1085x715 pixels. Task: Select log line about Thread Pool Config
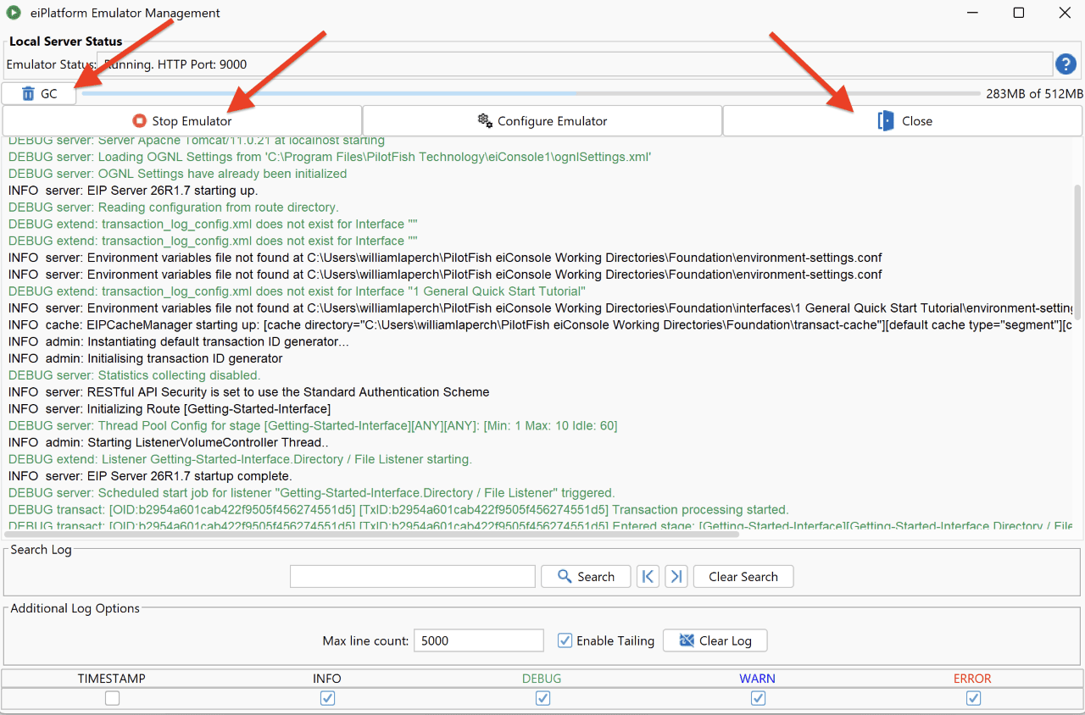(313, 425)
